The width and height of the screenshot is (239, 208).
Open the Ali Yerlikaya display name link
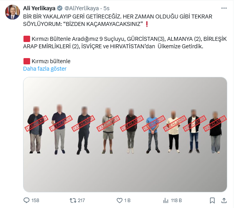[x=39, y=8]
